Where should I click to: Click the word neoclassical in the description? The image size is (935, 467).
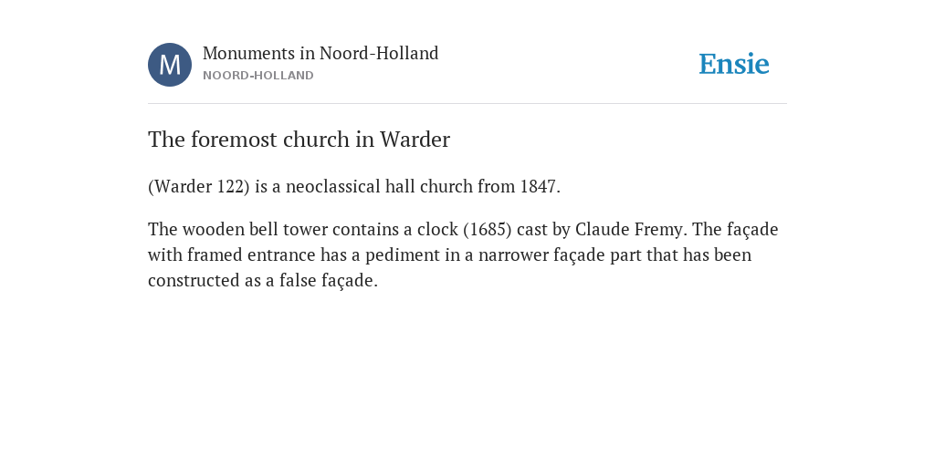point(332,186)
